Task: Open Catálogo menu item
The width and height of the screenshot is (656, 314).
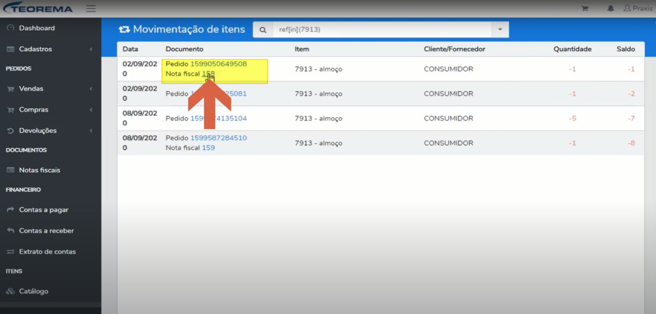Action: click(x=33, y=292)
